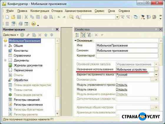Click the Paste toolbar icon
165x124 pixels.
pyautogui.click(x=38, y=17)
